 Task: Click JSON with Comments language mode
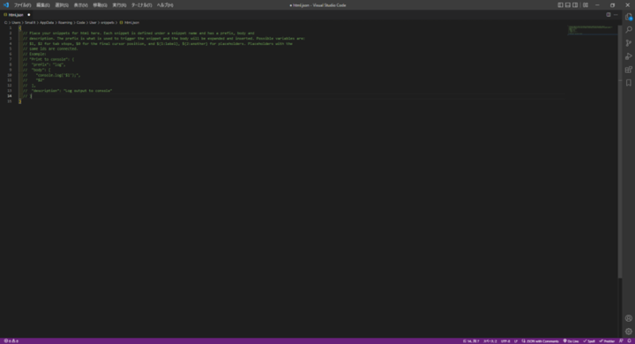click(x=538, y=340)
